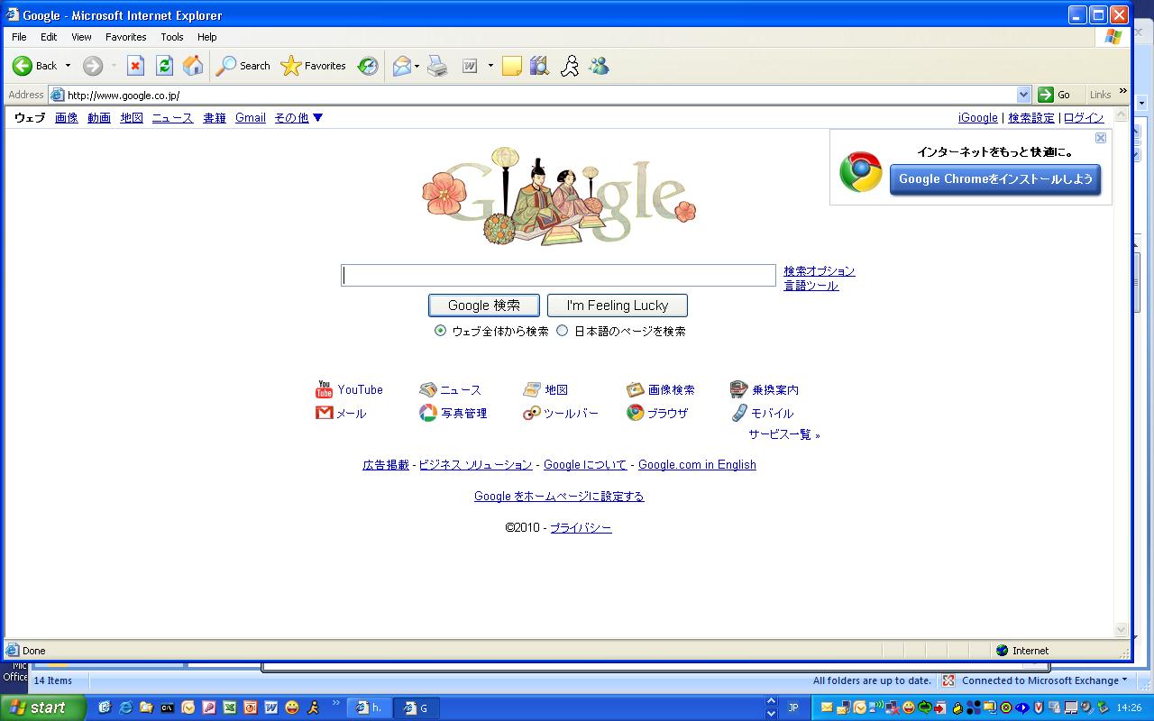Open the その他 more services dropdown
The image size is (1154, 721).
298,118
